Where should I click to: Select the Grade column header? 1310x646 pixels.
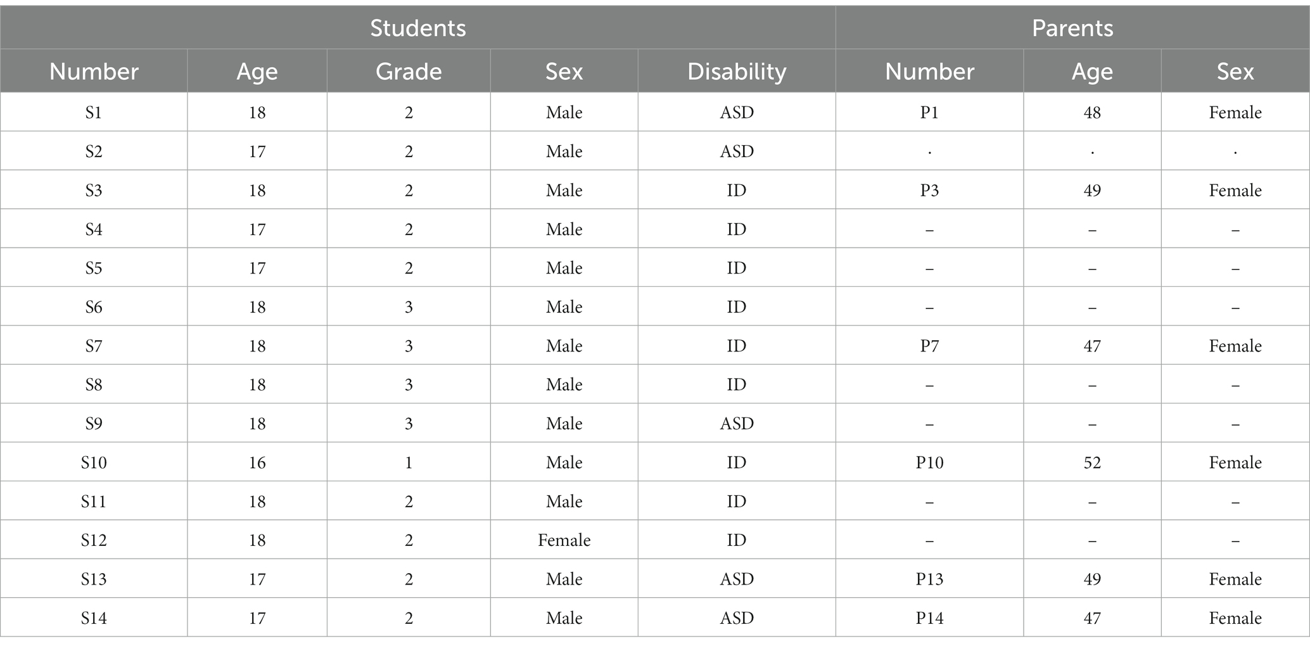[409, 71]
